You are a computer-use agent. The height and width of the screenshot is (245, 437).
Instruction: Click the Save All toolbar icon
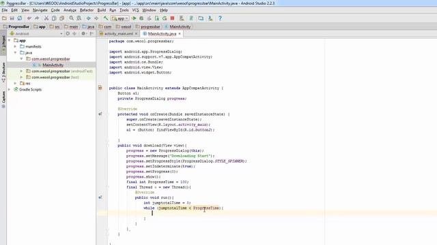12,18
